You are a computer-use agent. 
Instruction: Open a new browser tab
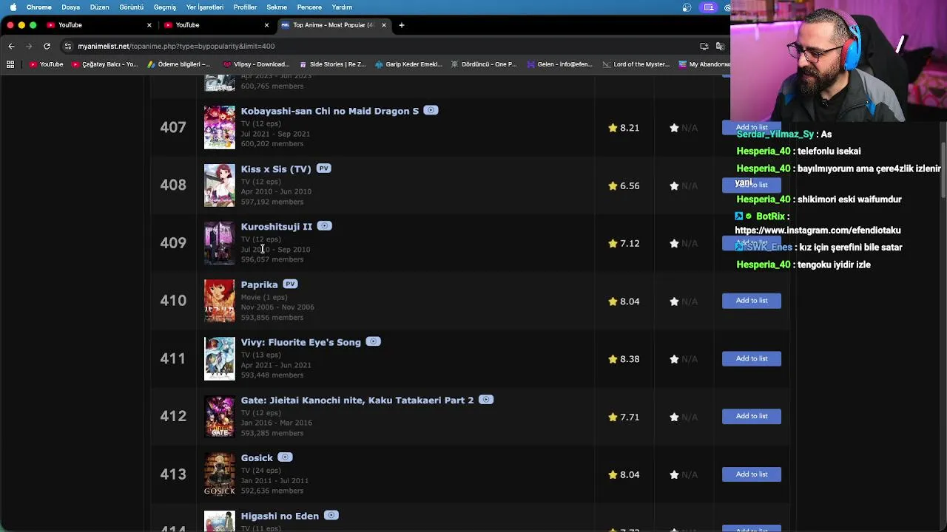[x=402, y=25]
